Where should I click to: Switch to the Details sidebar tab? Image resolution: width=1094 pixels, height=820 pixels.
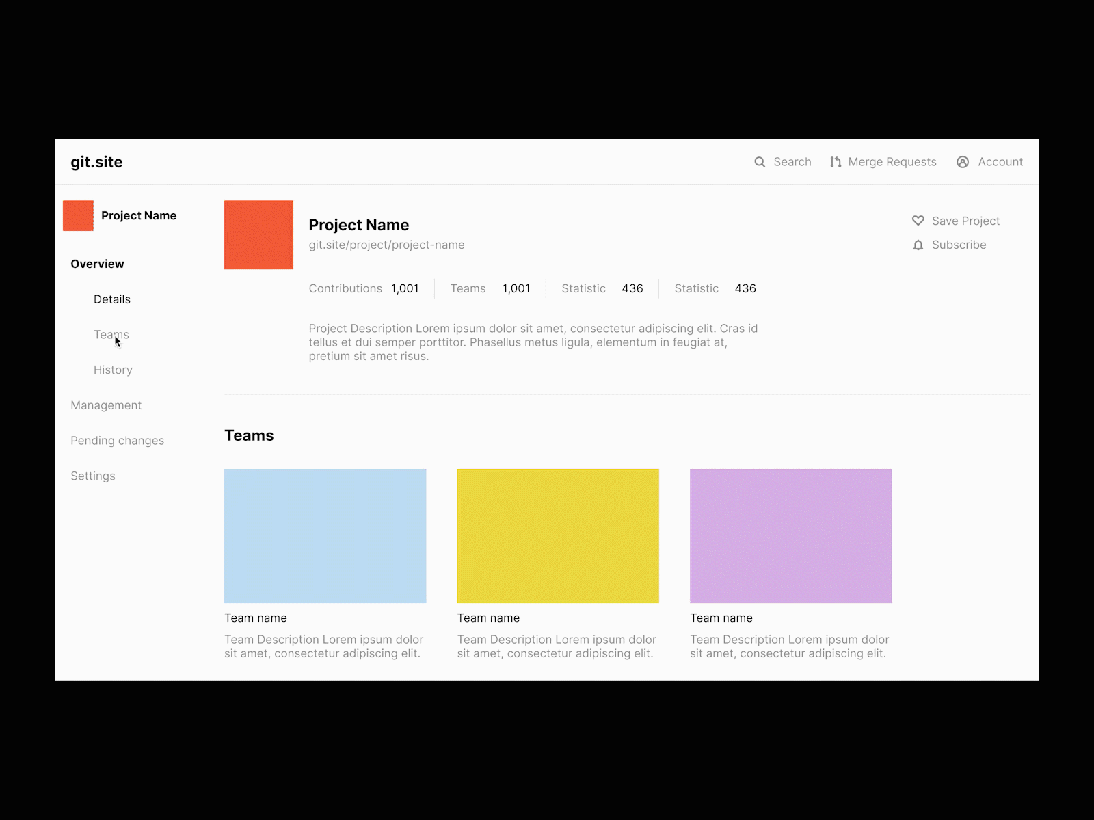(x=112, y=299)
